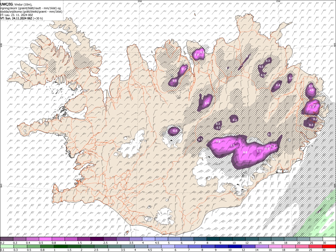Click the bright pink 0.5–0.8 snow legend swatch

point(45,239)
